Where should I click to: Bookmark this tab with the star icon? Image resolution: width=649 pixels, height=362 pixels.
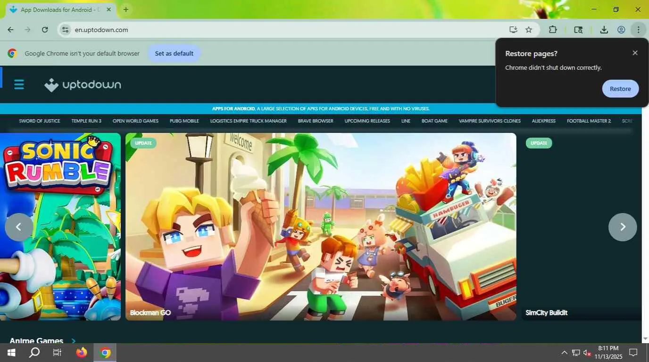click(x=529, y=30)
